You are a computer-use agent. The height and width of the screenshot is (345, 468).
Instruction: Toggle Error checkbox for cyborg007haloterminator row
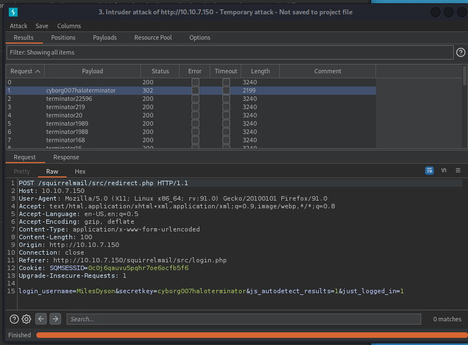pyautogui.click(x=195, y=90)
